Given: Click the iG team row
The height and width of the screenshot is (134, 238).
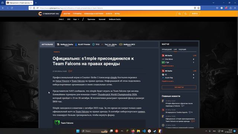Looking at the screenshot, I should pos(179,74).
